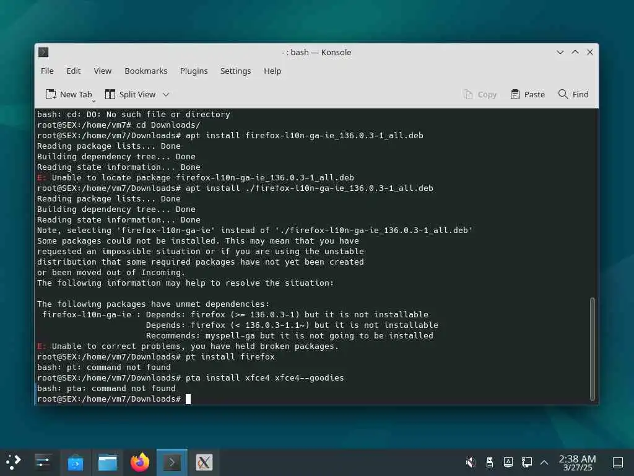This screenshot has width=634, height=476.
Task: Open a New Tab in Konsole
Action: [69, 94]
